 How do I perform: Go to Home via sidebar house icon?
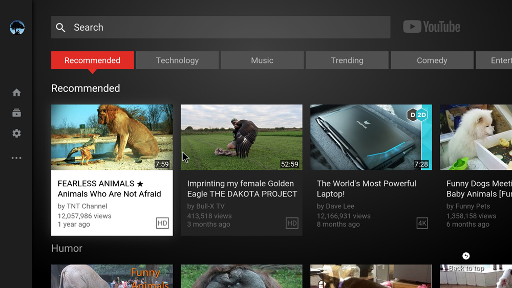[x=17, y=93]
